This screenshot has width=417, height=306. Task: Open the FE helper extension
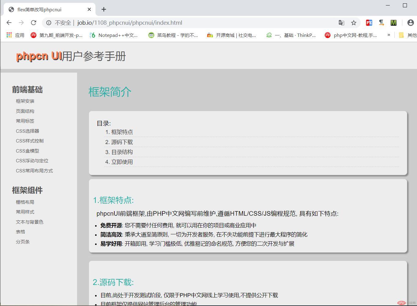[369, 23]
